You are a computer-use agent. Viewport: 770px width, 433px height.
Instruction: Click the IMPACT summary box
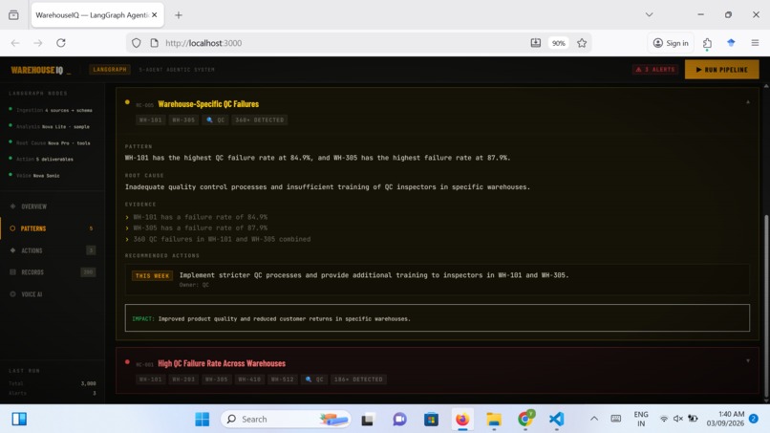point(437,318)
